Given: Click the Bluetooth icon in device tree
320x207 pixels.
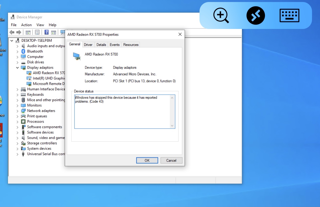Looking at the screenshot, I should 23,51.
